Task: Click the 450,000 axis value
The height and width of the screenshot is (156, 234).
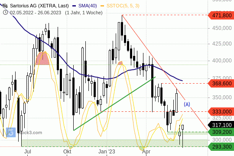Action: pyautogui.click(x=222, y=28)
